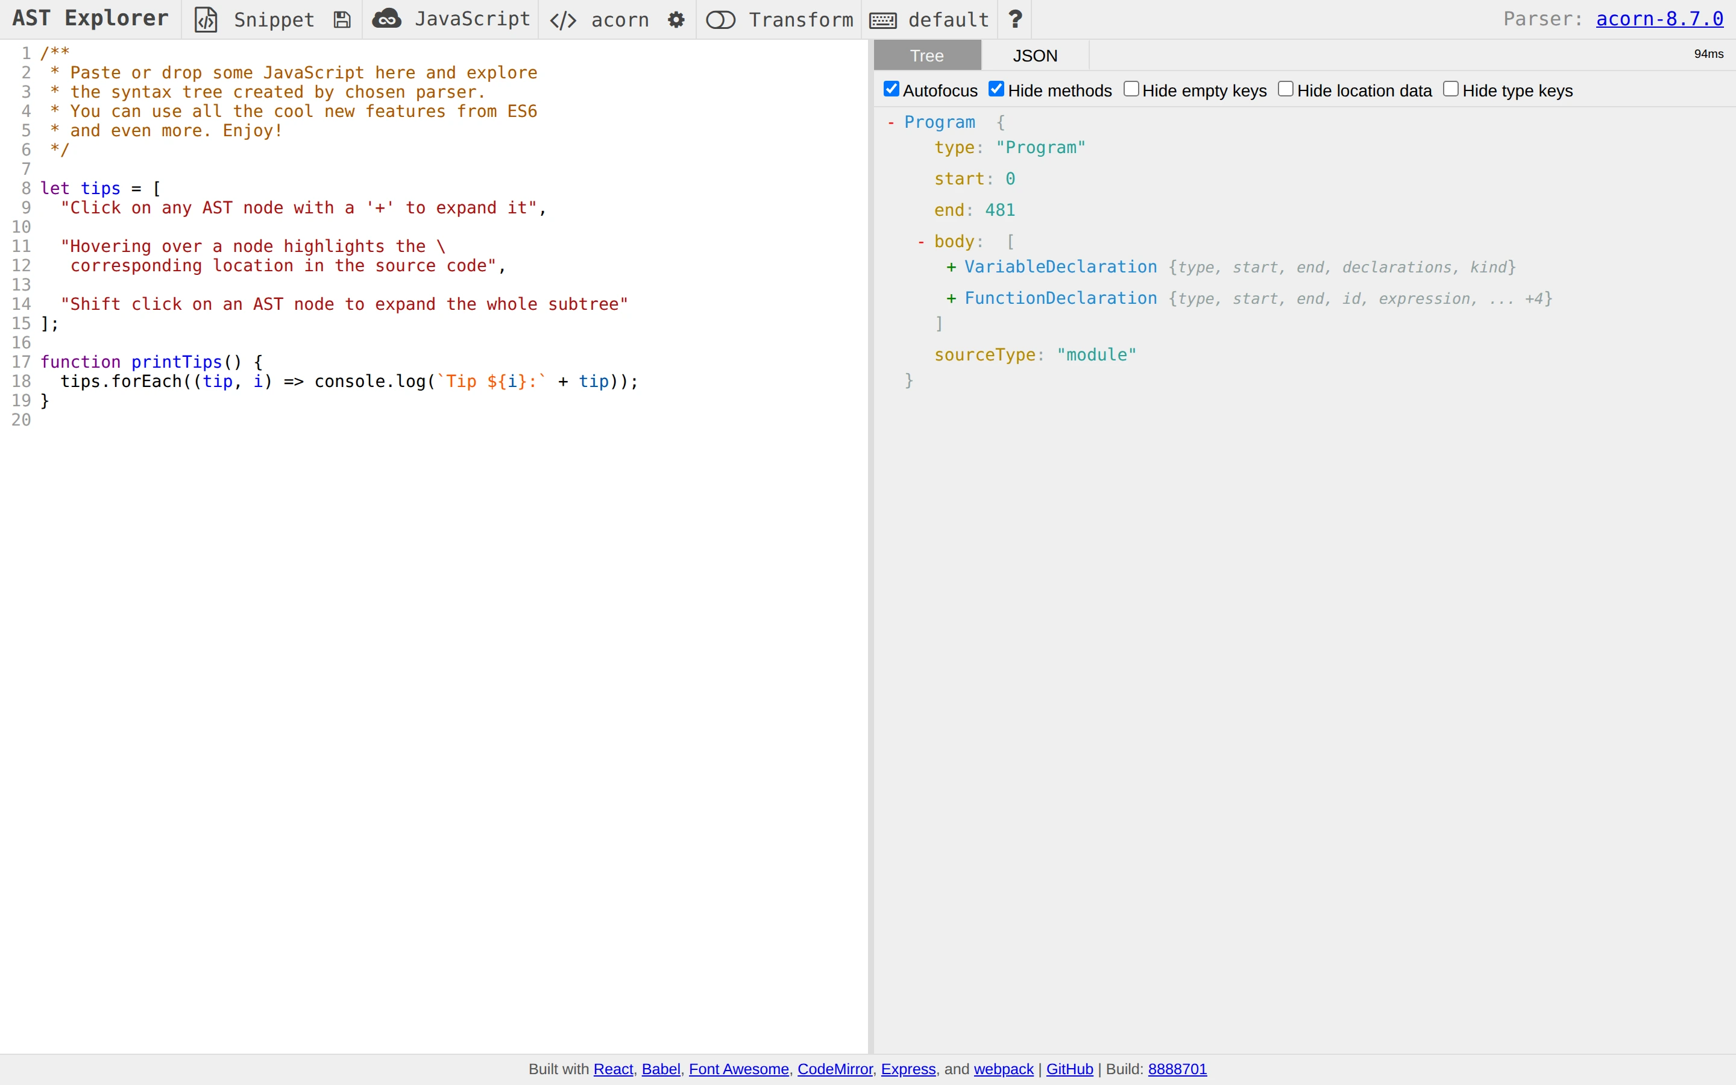The image size is (1736, 1085).
Task: Open the build 8888701 link
Action: tap(1177, 1069)
